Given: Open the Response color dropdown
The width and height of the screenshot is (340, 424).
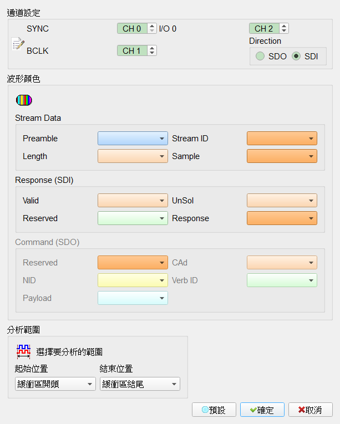Looking at the screenshot, I should (x=282, y=218).
